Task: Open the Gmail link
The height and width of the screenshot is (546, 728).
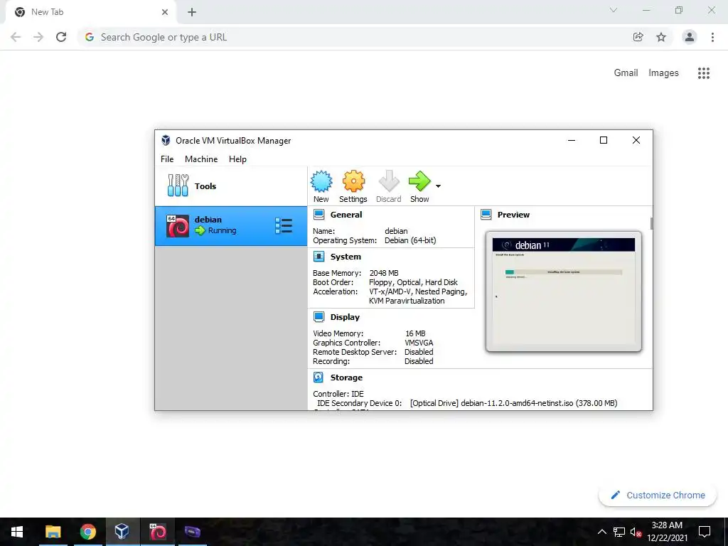Action: [626, 73]
